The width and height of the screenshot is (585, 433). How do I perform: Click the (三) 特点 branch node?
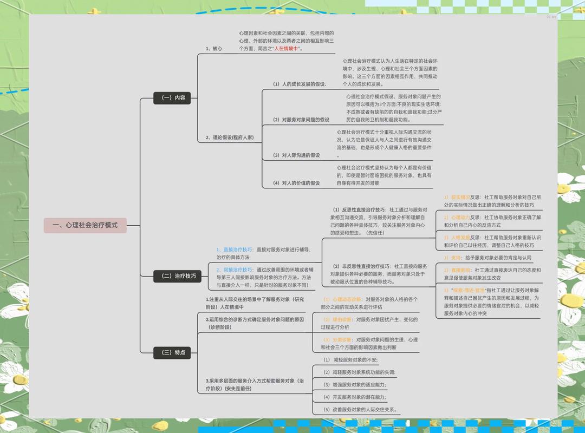(x=172, y=352)
